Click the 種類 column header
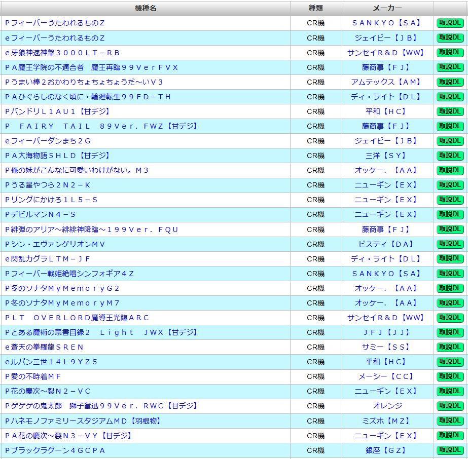468x459 pixels. coord(316,8)
